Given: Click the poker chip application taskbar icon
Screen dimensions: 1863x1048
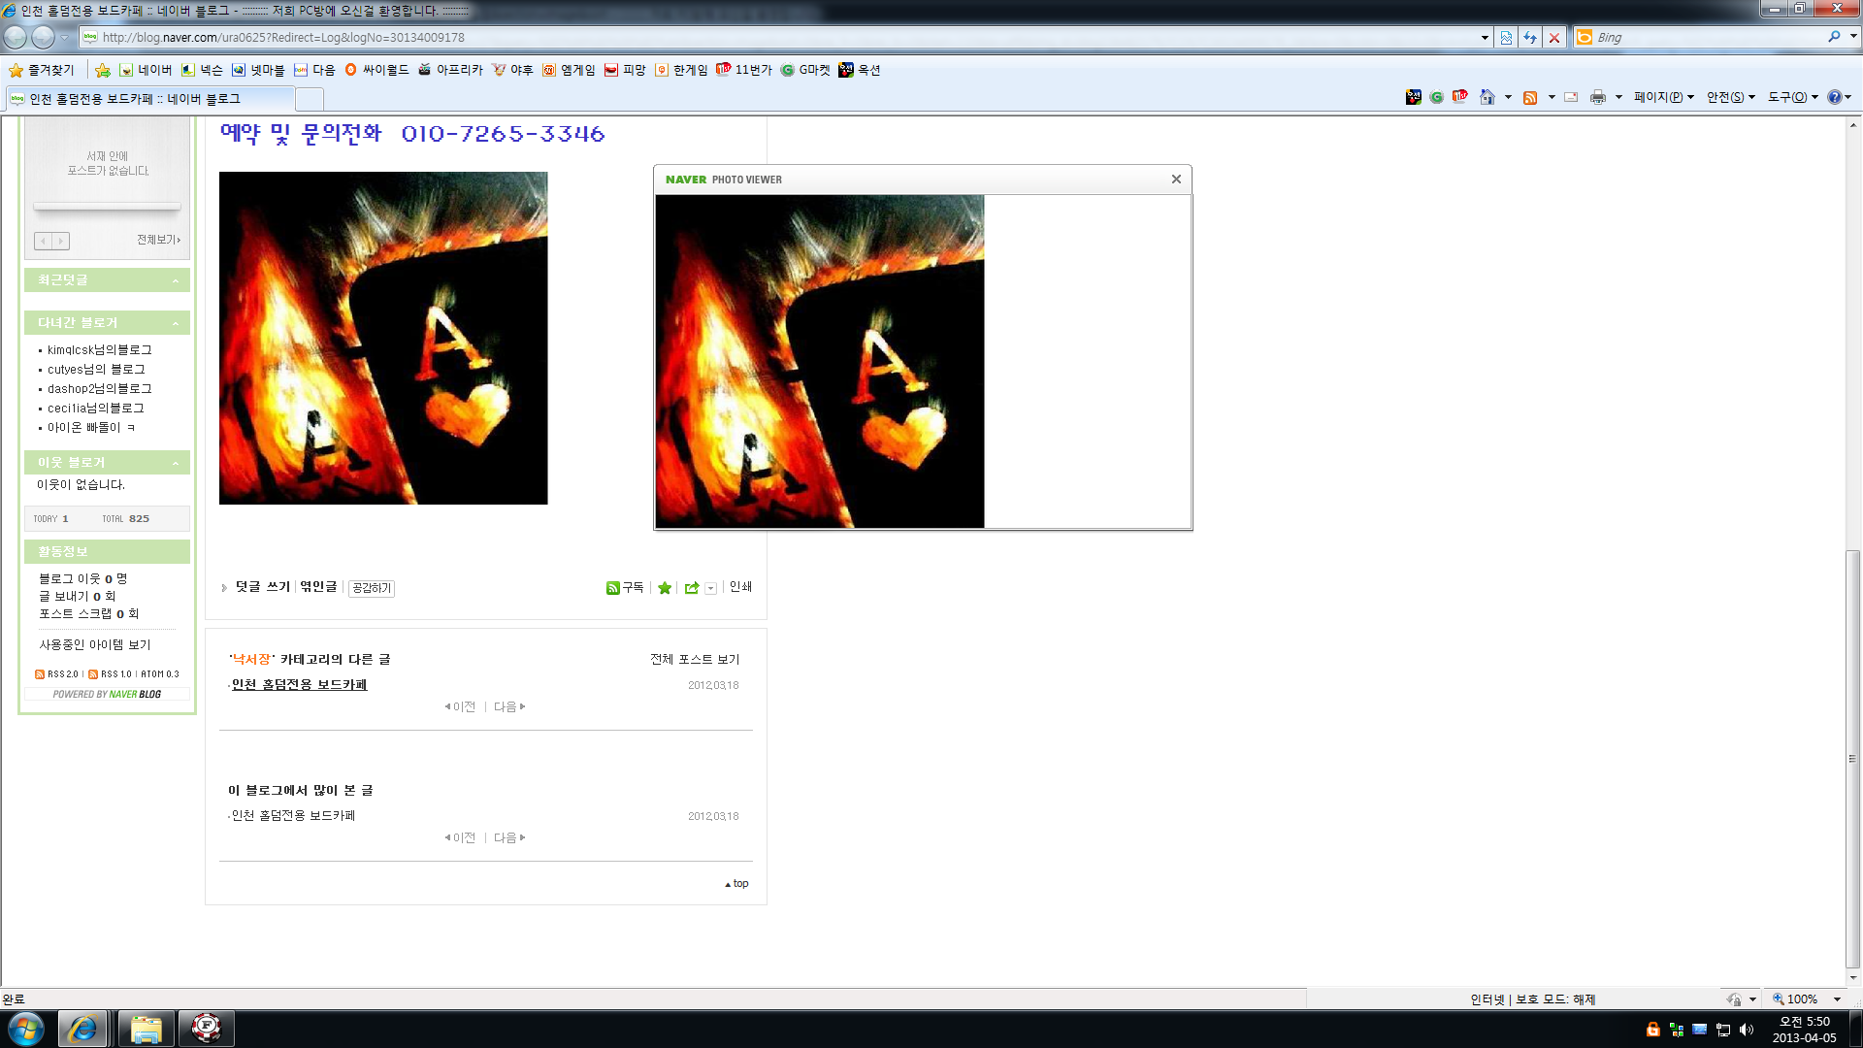Looking at the screenshot, I should click(206, 1029).
